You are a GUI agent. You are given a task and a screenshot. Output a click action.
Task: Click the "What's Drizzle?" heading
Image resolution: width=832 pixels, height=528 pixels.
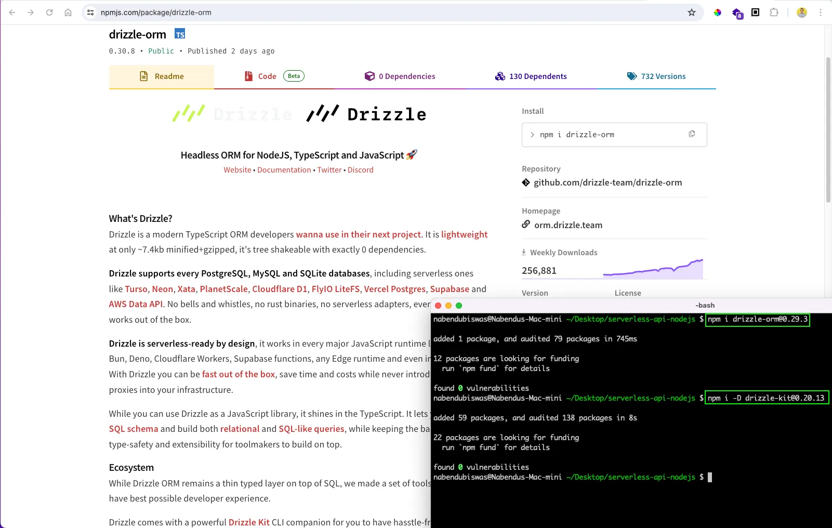pyautogui.click(x=141, y=219)
